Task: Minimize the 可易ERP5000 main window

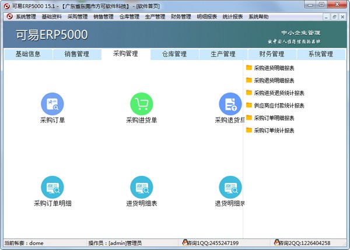Action: 310,5
